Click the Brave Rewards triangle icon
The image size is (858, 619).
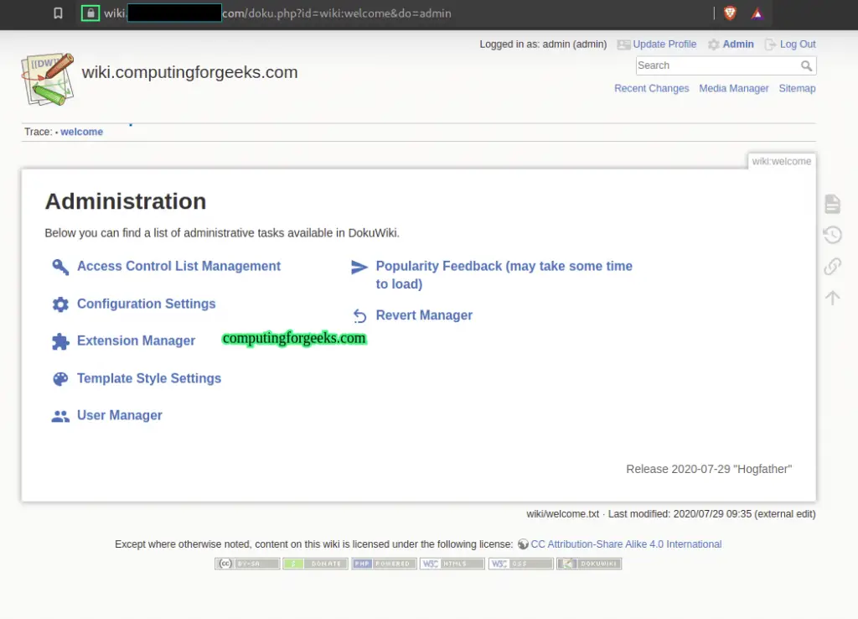point(757,13)
